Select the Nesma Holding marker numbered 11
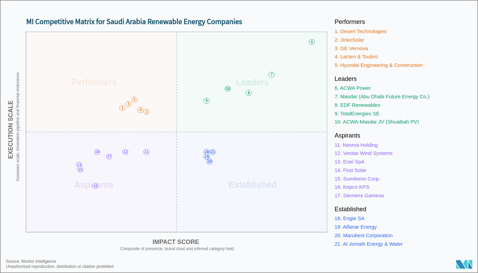This screenshot has width=478, height=273. [146, 152]
